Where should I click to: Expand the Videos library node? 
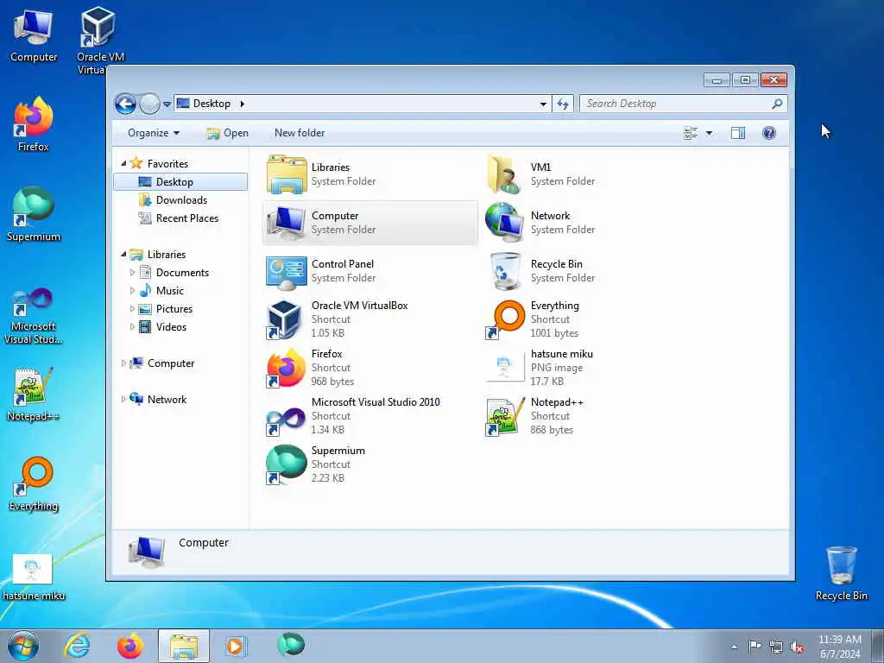pos(132,327)
